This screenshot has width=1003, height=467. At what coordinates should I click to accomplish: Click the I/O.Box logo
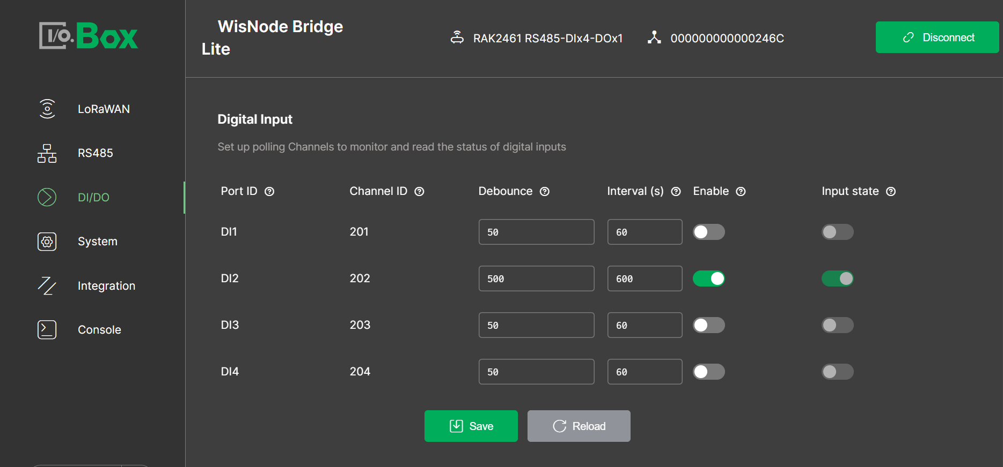pyautogui.click(x=89, y=36)
